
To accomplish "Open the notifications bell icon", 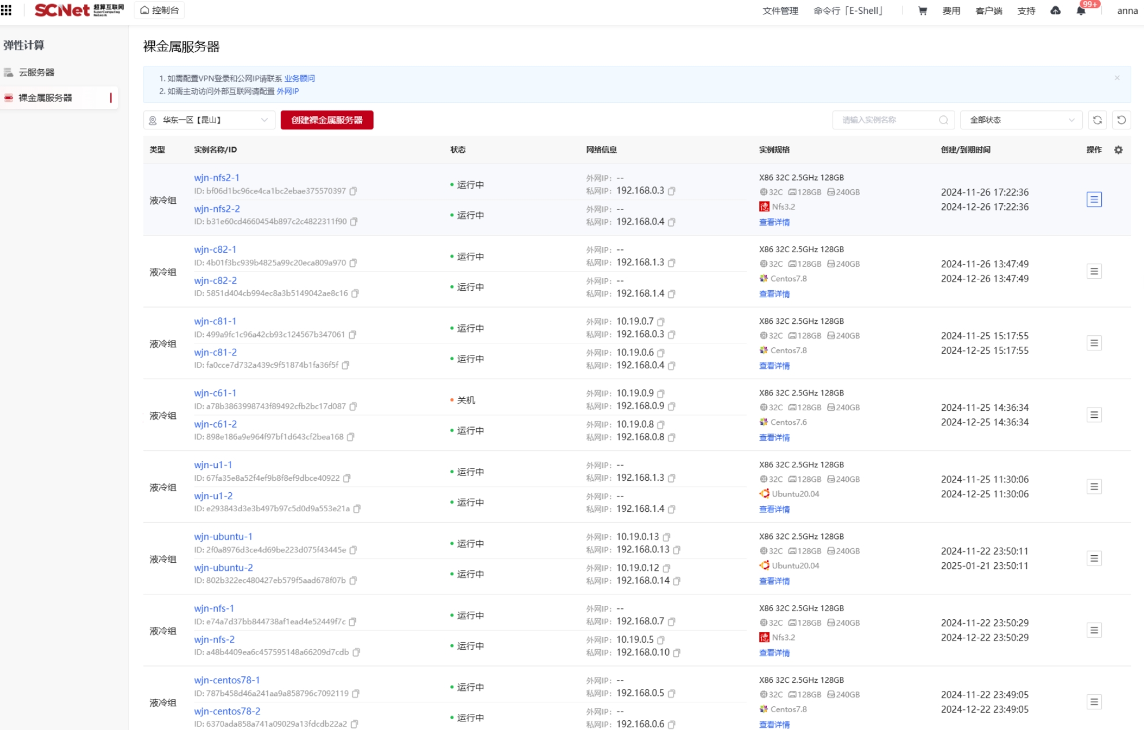I will (1080, 10).
